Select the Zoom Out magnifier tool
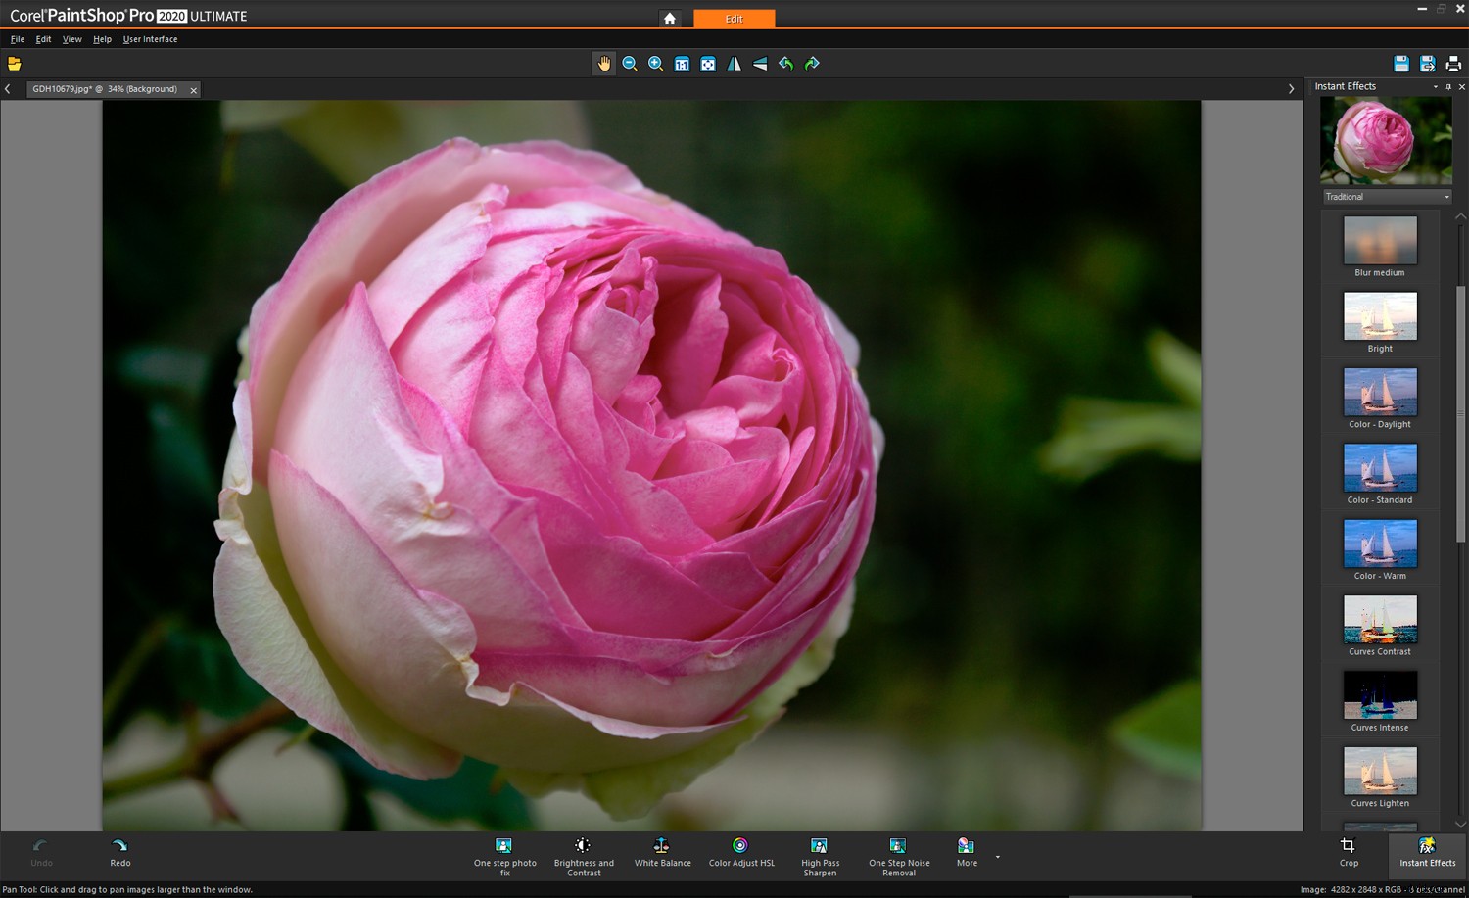 click(630, 63)
